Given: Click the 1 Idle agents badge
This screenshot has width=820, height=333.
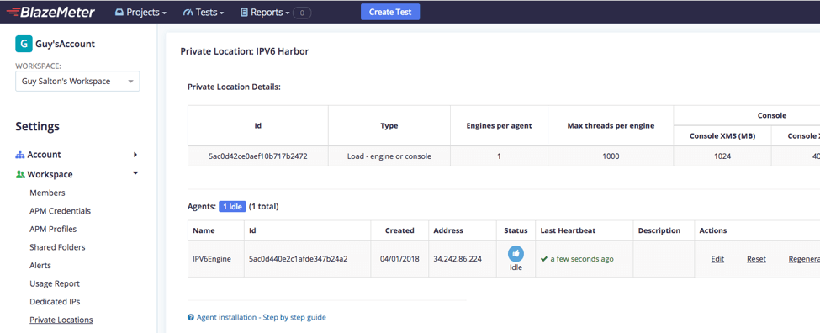Looking at the screenshot, I should point(232,207).
